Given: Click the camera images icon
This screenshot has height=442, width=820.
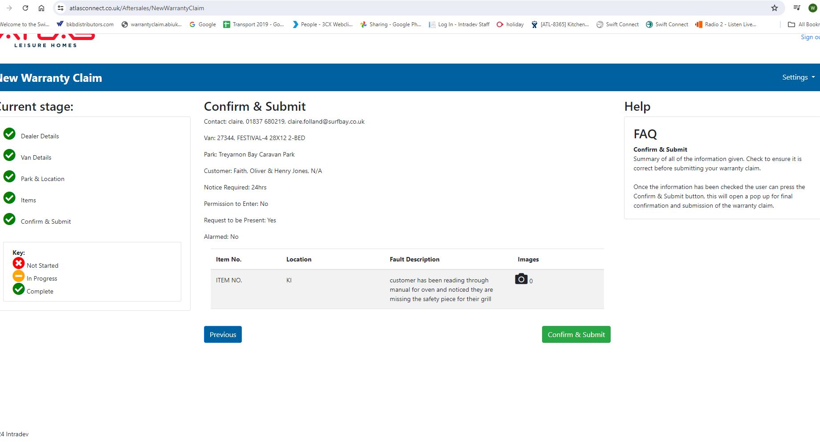Looking at the screenshot, I should [x=521, y=279].
